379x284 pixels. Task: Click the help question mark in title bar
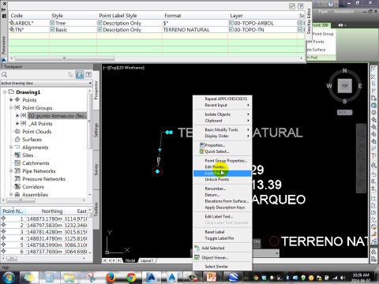click(x=330, y=3)
